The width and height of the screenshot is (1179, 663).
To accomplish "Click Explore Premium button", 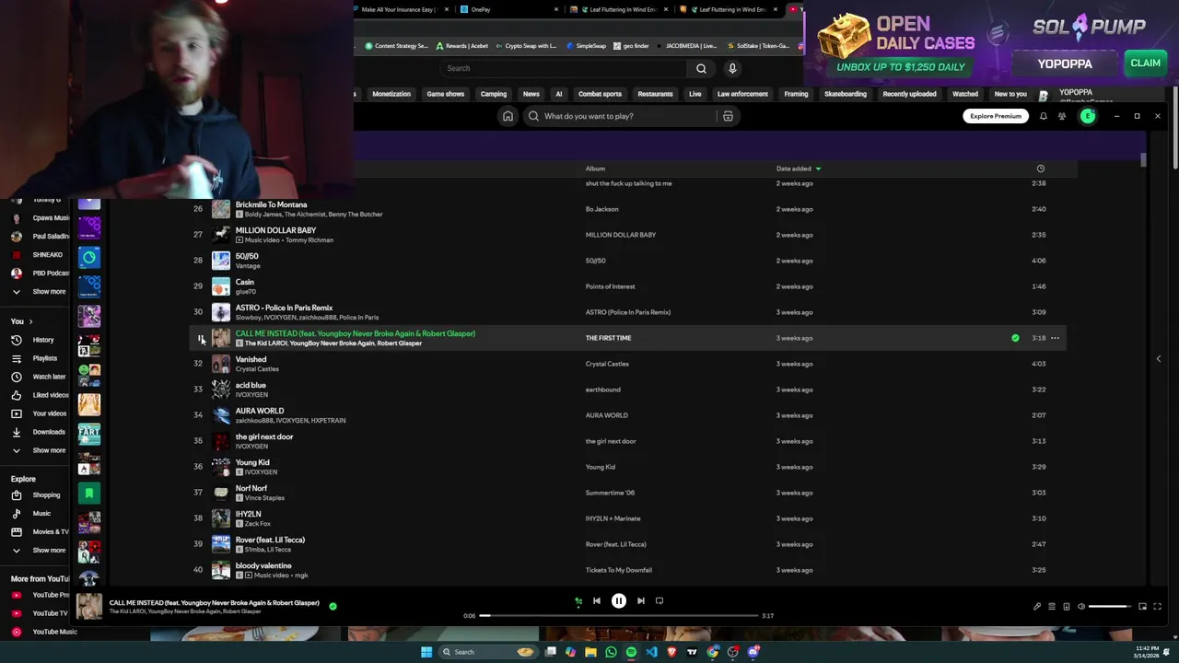I will pyautogui.click(x=996, y=116).
